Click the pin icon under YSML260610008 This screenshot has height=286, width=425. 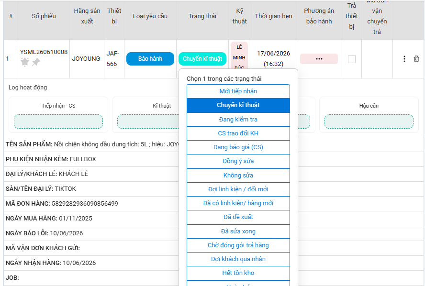tap(36, 62)
